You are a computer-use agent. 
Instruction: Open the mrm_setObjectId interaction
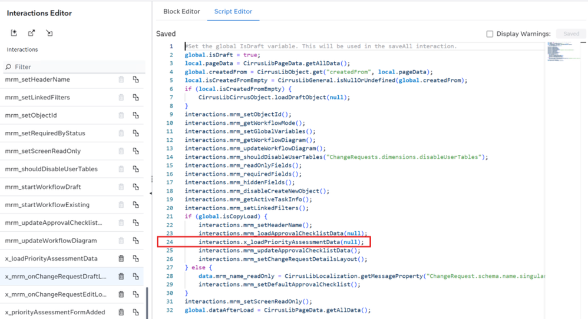(x=31, y=115)
